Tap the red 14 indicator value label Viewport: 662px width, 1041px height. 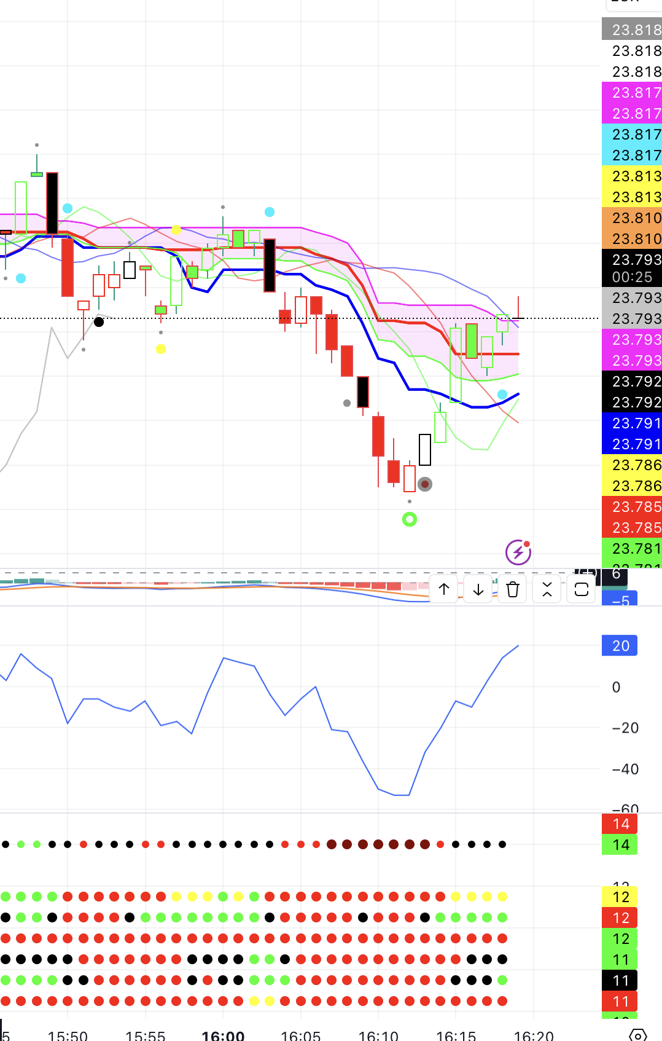click(620, 823)
